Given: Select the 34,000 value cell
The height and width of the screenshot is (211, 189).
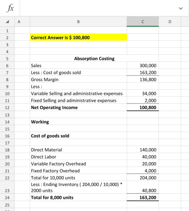Looking at the screenshot, I should [143, 93].
